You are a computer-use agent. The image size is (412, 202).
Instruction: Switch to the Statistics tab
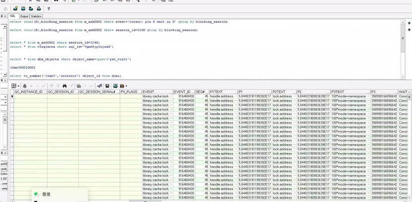[x=36, y=16]
